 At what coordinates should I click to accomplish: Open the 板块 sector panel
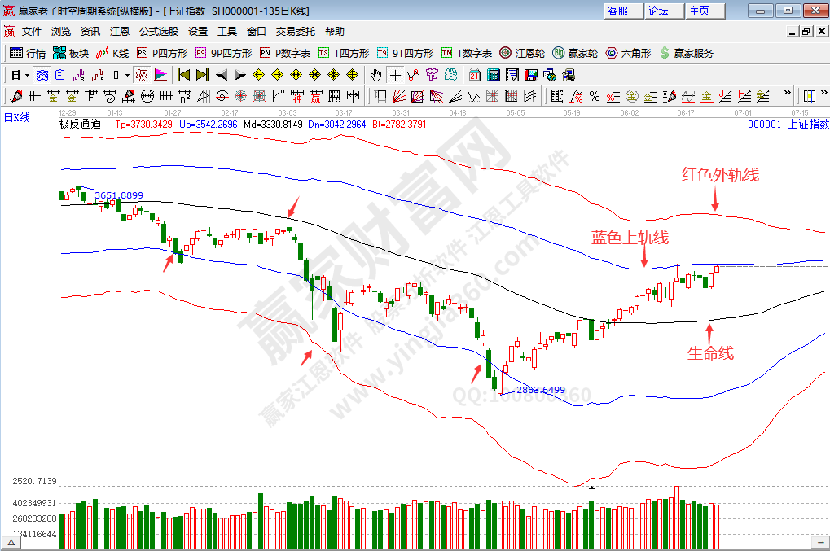[70, 53]
